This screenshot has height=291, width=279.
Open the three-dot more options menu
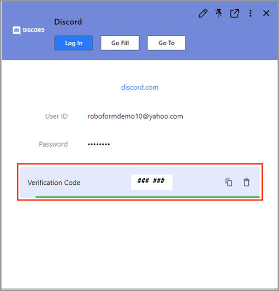[x=250, y=13]
